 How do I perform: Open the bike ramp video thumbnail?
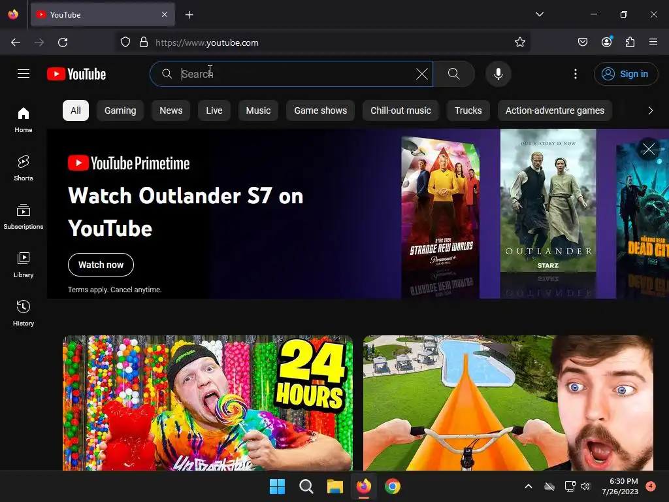[508, 403]
